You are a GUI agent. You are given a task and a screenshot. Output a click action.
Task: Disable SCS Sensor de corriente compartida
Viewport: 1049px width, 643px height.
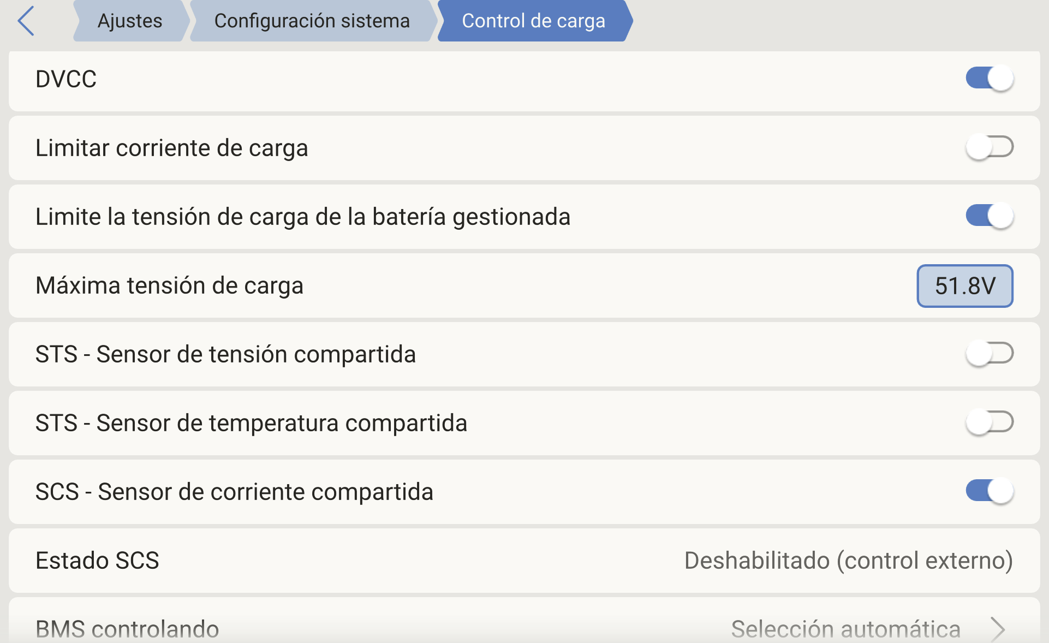[x=990, y=491]
